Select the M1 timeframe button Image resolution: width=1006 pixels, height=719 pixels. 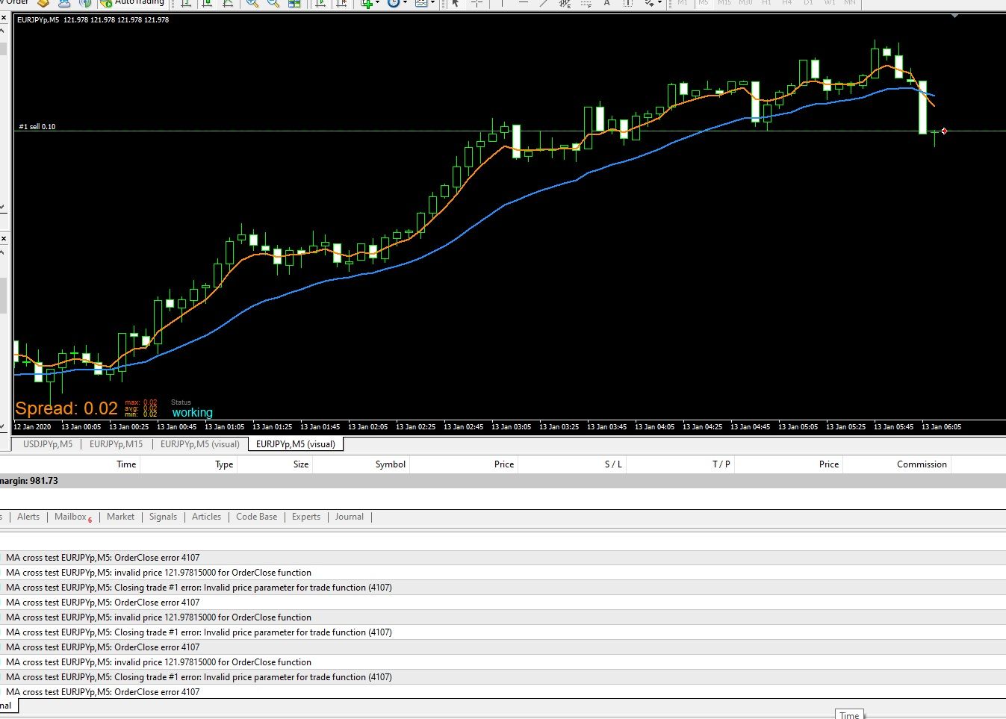pyautogui.click(x=683, y=3)
